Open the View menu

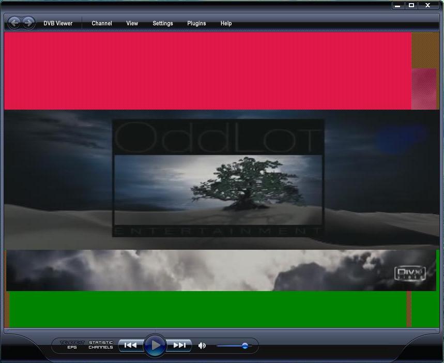132,23
